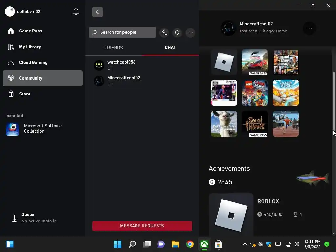Switch to the CHAT tab
Viewport: 336px width, 252px height.
coord(170,47)
